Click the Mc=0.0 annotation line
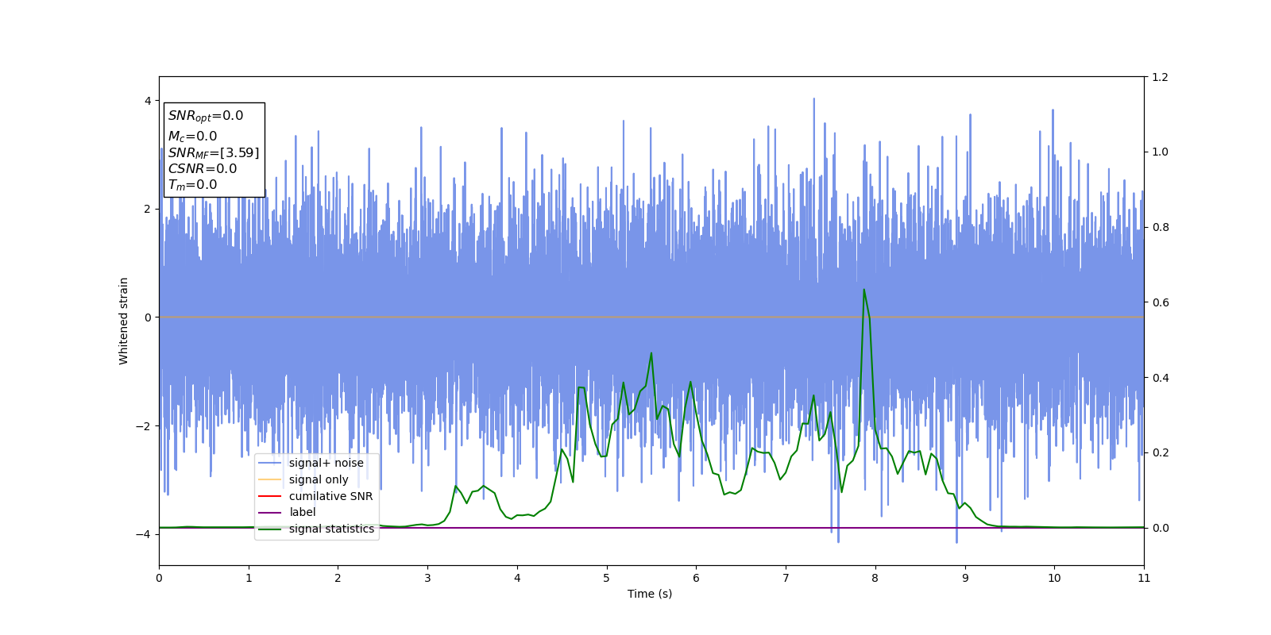The image size is (1271, 635). 192,137
